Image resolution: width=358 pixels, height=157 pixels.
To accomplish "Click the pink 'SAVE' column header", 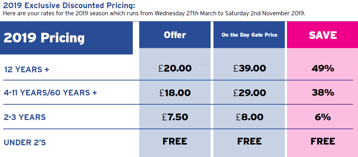I will pos(323,35).
